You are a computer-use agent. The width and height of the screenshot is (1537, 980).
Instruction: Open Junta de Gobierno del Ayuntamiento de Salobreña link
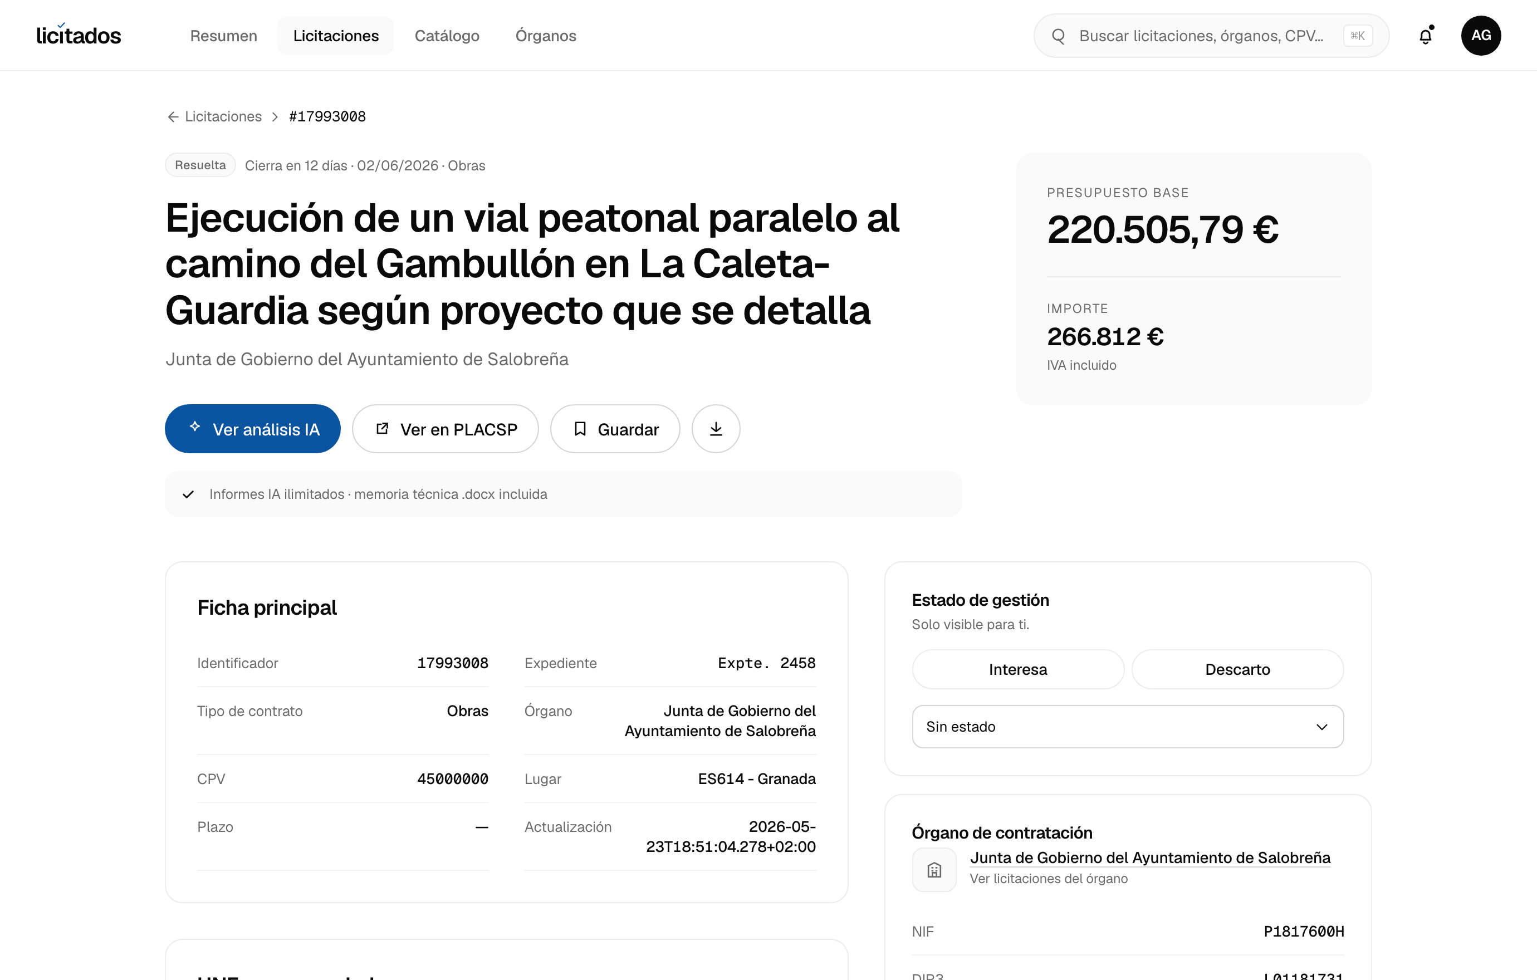point(1149,857)
